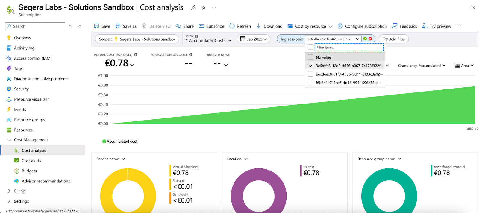Image resolution: width=479 pixels, height=213 pixels.
Task: Remove the tag filter with red X
Action: pyautogui.click(x=370, y=39)
